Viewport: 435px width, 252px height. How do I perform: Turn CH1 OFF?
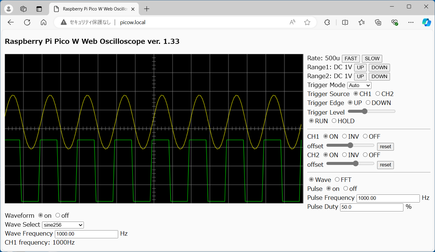[365, 136]
